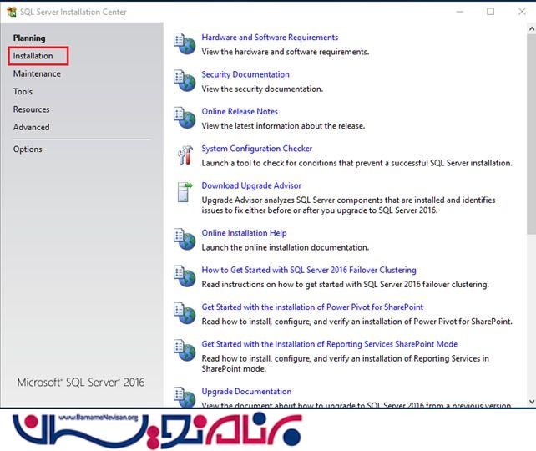Select the Tools section in sidebar
The image size is (536, 451).
[23, 92]
